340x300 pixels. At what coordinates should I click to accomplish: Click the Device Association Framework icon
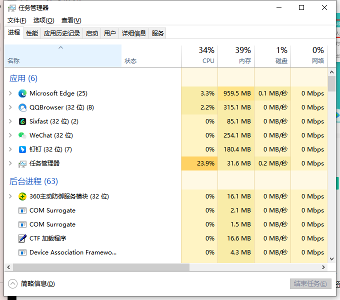[22, 252]
